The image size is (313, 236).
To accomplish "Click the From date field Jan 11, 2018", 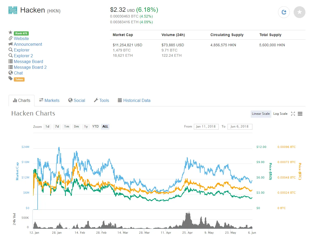I will point(206,126).
